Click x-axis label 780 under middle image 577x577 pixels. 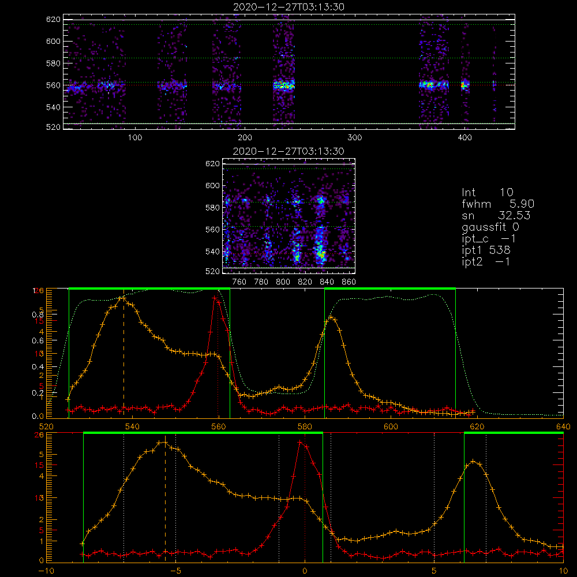tap(261, 282)
